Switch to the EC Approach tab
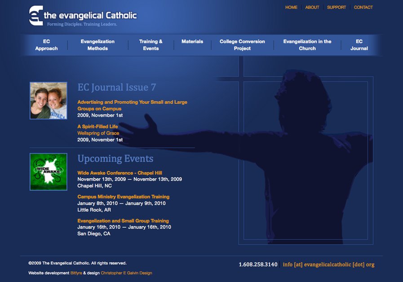This screenshot has height=282, width=403. [46, 44]
